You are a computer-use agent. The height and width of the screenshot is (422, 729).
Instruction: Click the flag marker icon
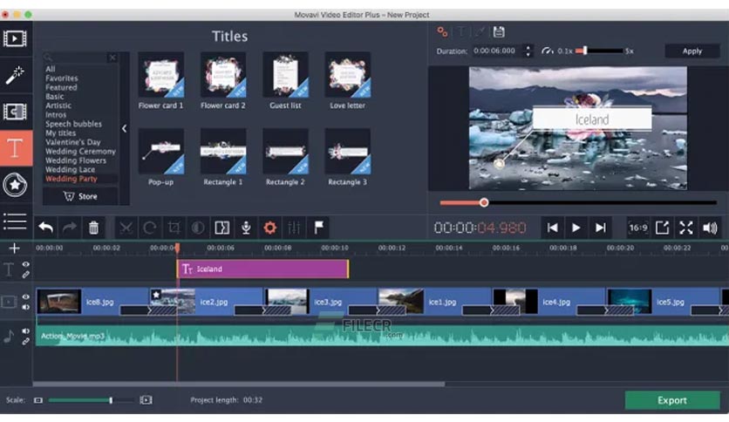[x=319, y=228]
